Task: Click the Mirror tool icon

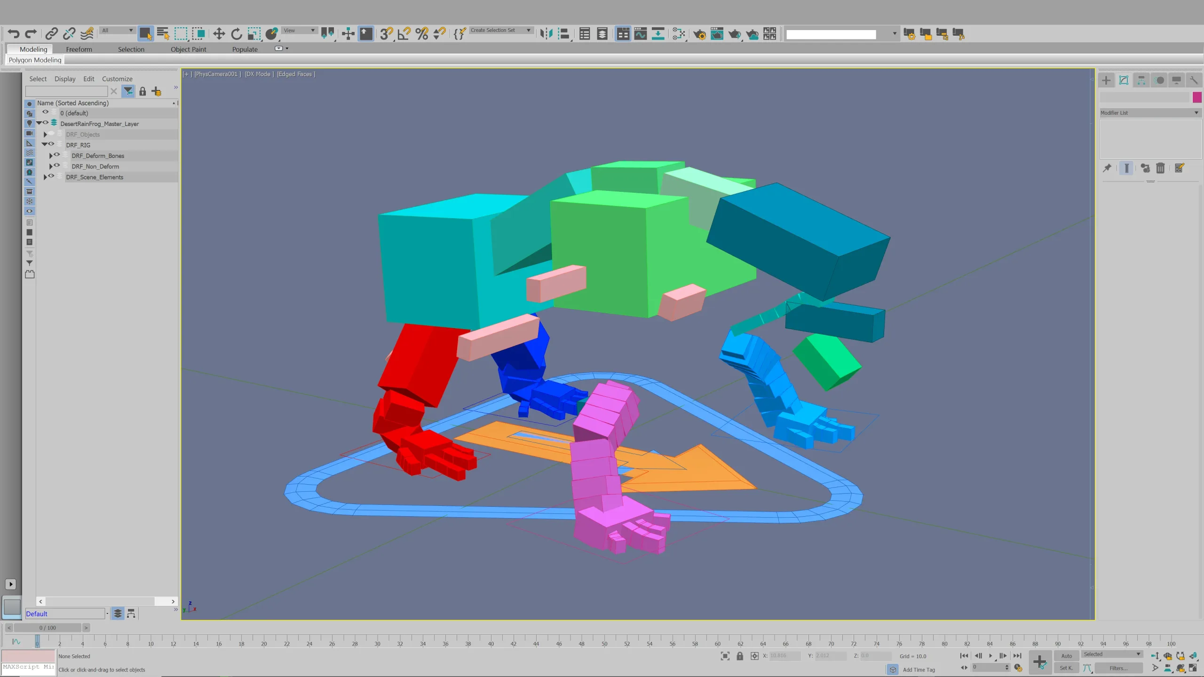Action: pos(546,34)
